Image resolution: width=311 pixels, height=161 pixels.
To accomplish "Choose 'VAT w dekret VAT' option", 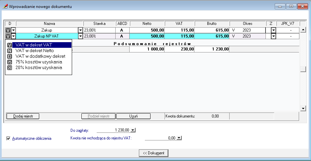I will coord(34,45).
